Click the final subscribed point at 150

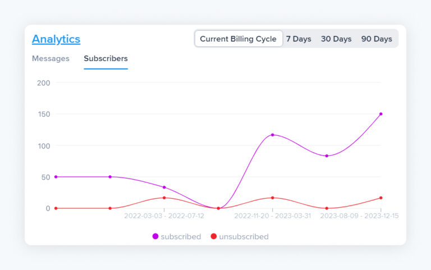380,114
